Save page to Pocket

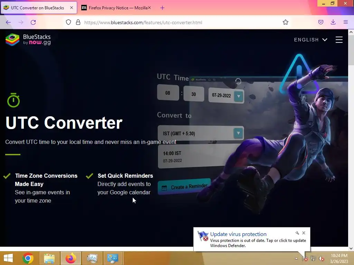[321, 22]
